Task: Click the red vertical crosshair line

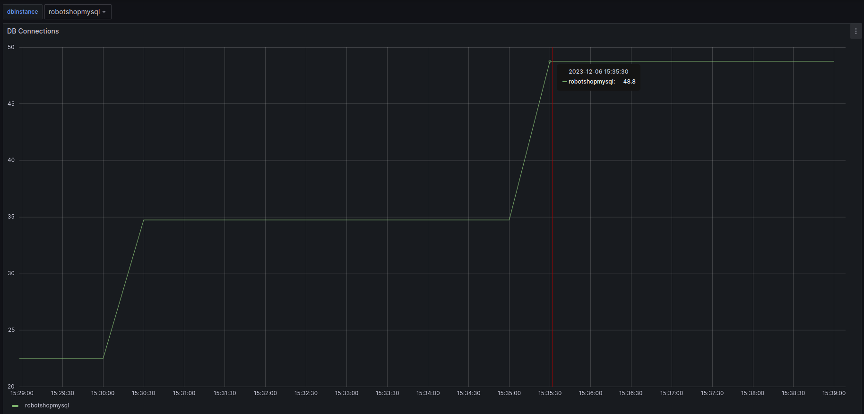Action: [x=552, y=236]
